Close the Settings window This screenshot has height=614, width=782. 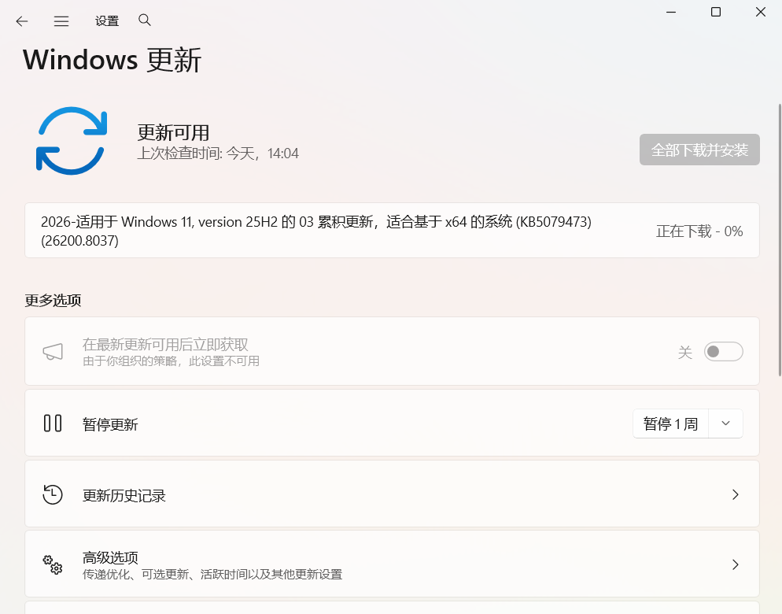(x=761, y=12)
